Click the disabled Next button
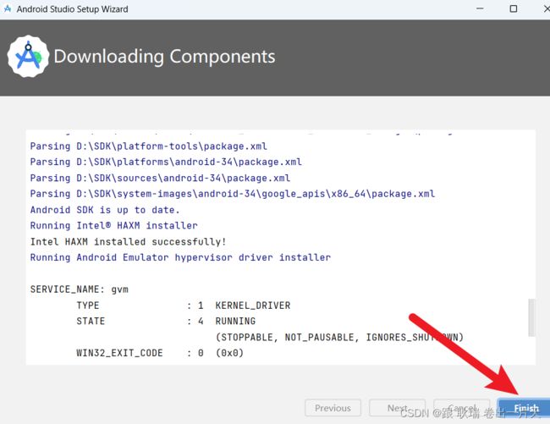 pyautogui.click(x=397, y=408)
